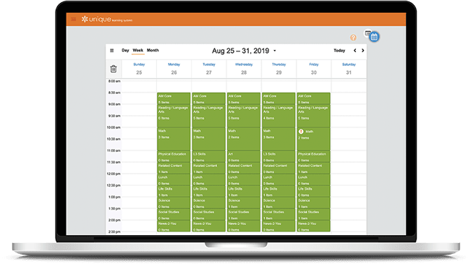Click the Today button
Image resolution: width=471 pixels, height=264 pixels.
tap(339, 51)
